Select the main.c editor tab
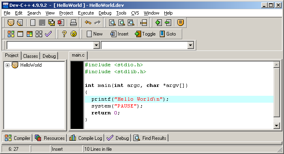This screenshot has height=154, width=284. pyautogui.click(x=78, y=55)
